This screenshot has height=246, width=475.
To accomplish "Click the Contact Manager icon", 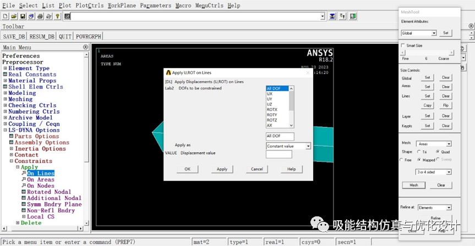I will point(353,16).
